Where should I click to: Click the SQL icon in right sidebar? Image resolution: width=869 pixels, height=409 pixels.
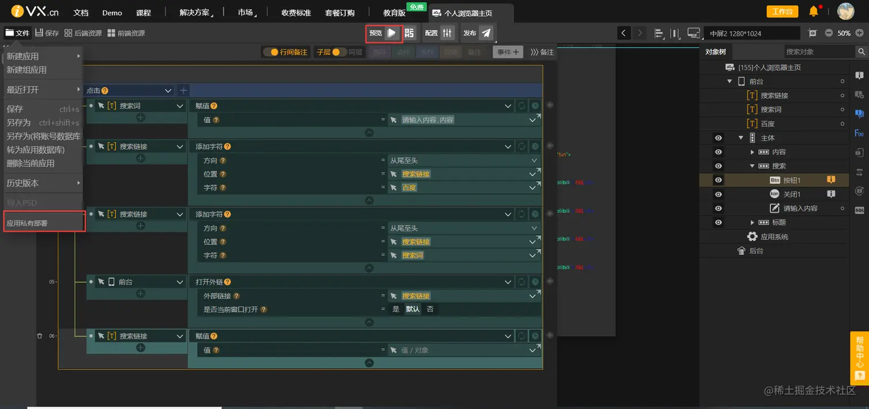[x=859, y=211]
